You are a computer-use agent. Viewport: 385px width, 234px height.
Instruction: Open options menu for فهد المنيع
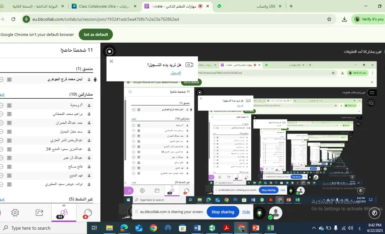point(1,175)
